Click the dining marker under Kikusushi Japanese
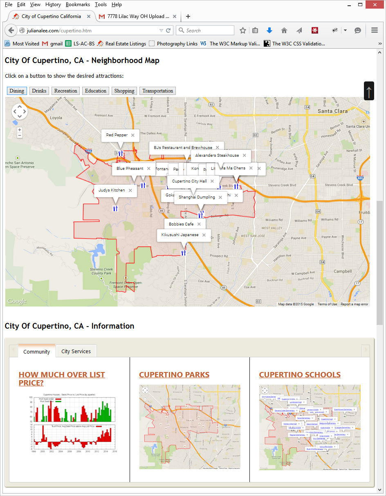 (183, 253)
